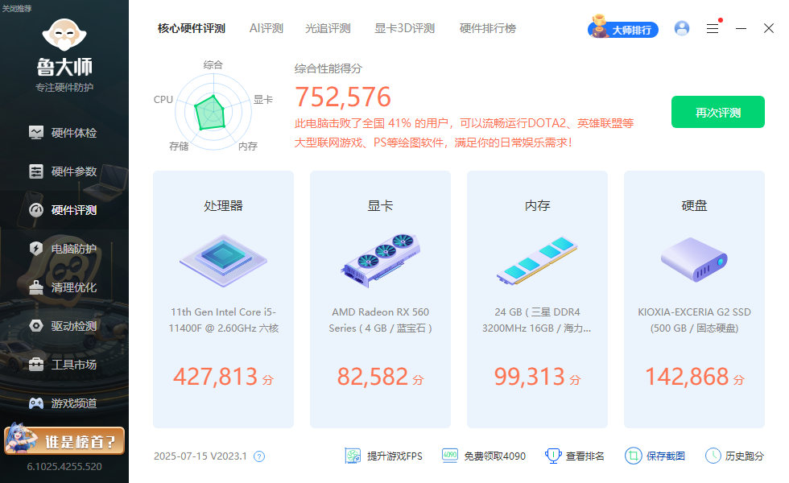Click the 2025-07-15 V2023.1 version text
Viewport: 789px width, 483px height.
click(200, 456)
